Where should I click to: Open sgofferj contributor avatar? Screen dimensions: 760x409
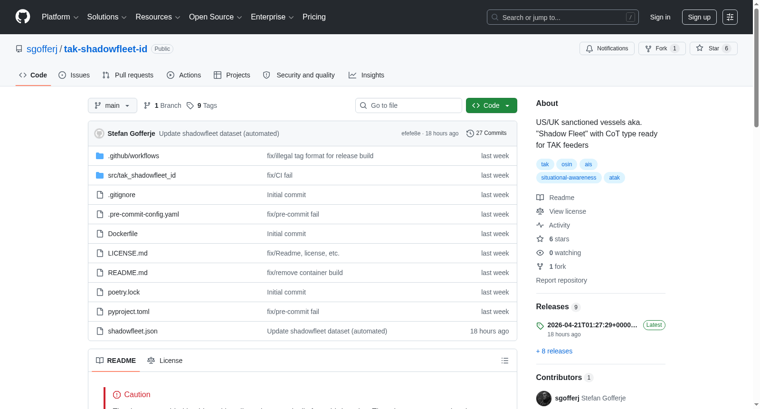coord(544,398)
